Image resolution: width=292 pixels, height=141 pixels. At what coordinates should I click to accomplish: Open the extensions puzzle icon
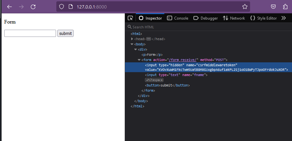tap(285, 7)
